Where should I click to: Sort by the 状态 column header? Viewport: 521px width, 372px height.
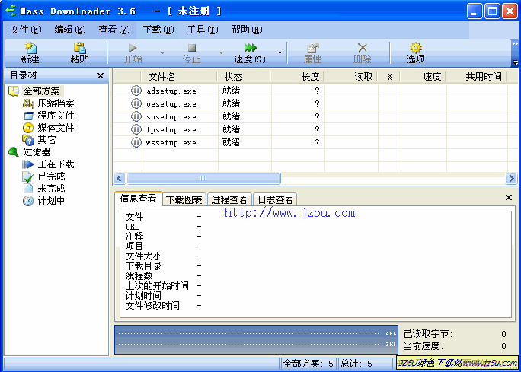click(x=245, y=77)
